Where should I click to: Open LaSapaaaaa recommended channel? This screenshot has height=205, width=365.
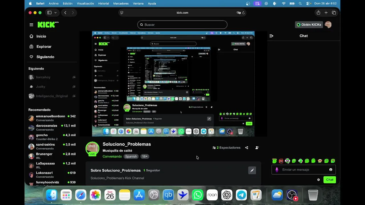coord(52,165)
